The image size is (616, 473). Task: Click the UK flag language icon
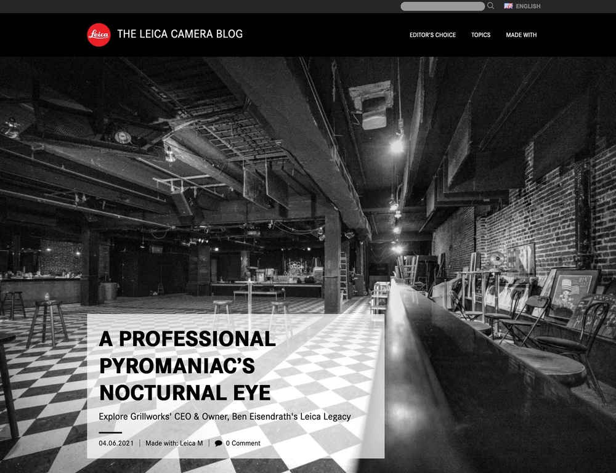pos(508,6)
